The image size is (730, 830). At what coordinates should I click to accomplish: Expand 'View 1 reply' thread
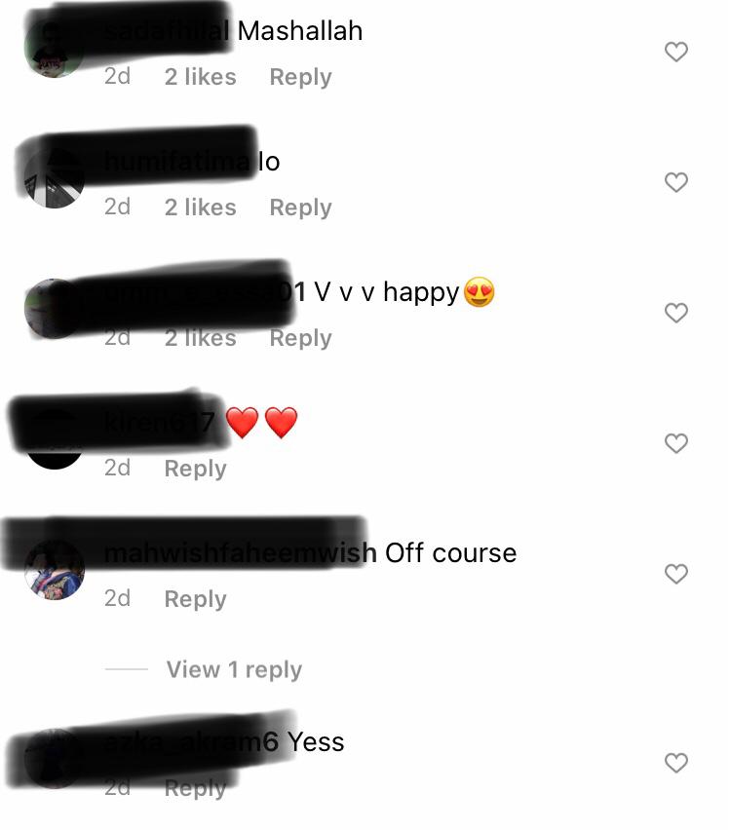tap(234, 669)
